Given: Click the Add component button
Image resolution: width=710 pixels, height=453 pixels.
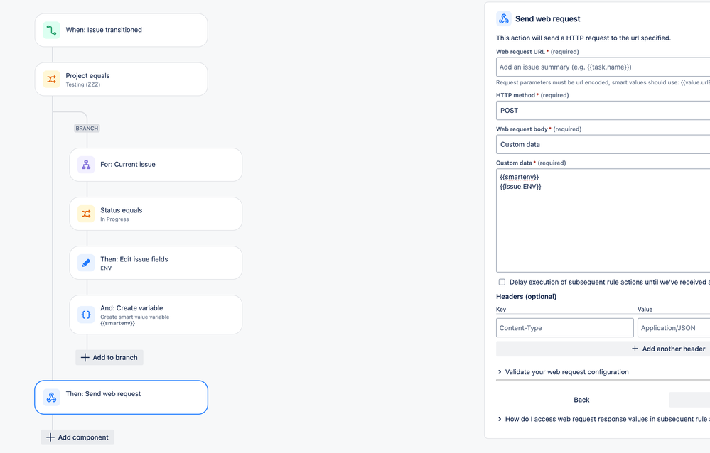Looking at the screenshot, I should coord(77,437).
